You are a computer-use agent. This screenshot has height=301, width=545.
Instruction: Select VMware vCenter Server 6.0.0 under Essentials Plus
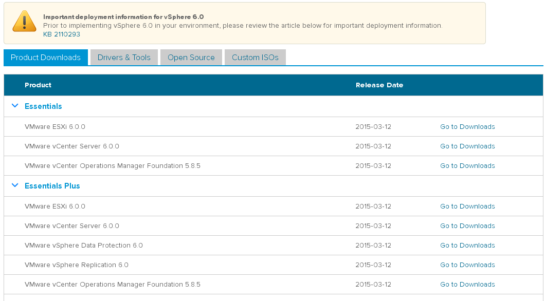pos(72,225)
